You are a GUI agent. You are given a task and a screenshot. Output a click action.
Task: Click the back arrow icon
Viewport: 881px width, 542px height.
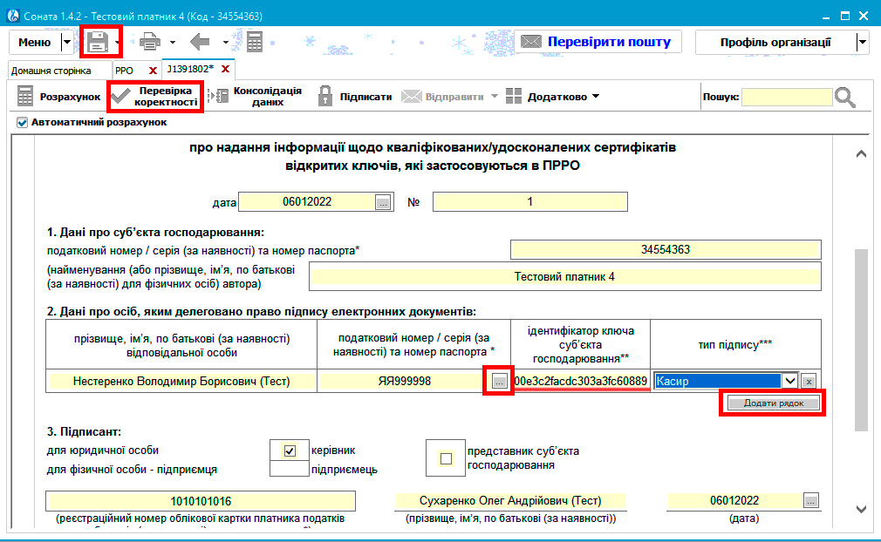(200, 42)
